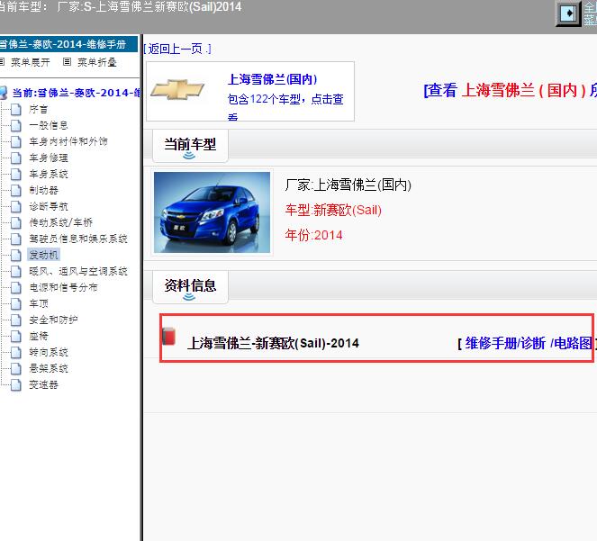This screenshot has width=597, height=541.
Task: Click the page icon beside 暖风、通风与空调系统
Action: pyautogui.click(x=16, y=272)
